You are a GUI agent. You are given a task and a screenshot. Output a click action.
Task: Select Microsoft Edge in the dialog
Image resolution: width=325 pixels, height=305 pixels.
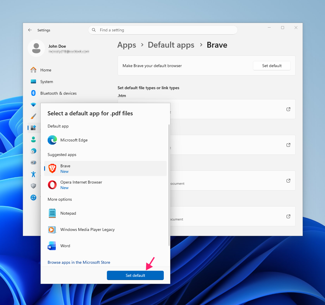point(105,140)
